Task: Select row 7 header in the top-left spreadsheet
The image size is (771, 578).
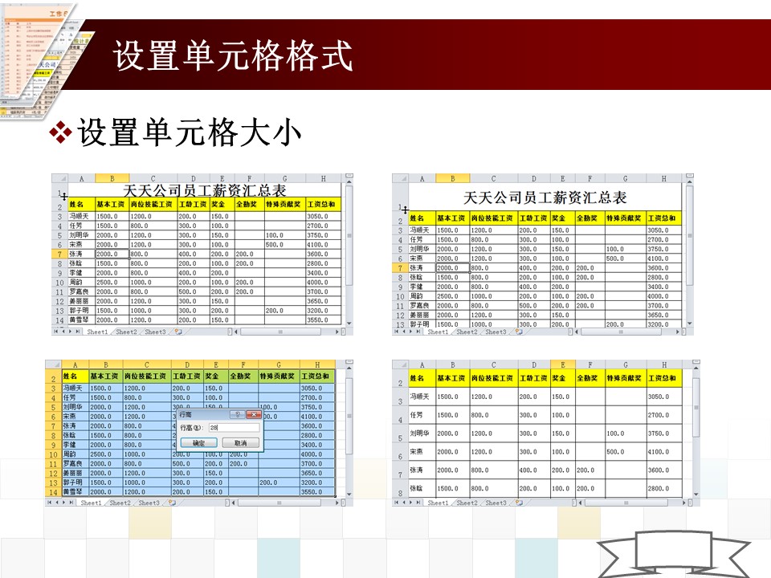Action: click(x=59, y=254)
